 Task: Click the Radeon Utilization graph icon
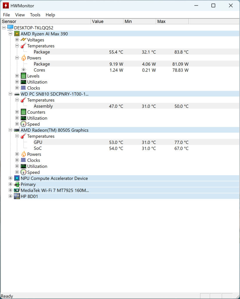[x=23, y=166]
